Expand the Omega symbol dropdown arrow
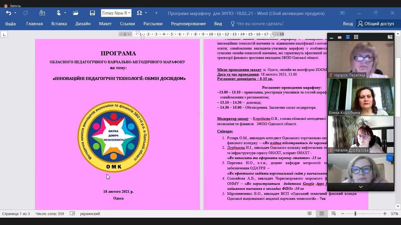 pos(146,13)
